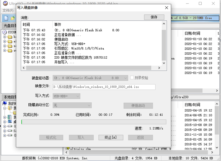This screenshot has width=221, height=161.
Task: Click the UltraISO disc icon in title bar
Action: tap(5, 3)
